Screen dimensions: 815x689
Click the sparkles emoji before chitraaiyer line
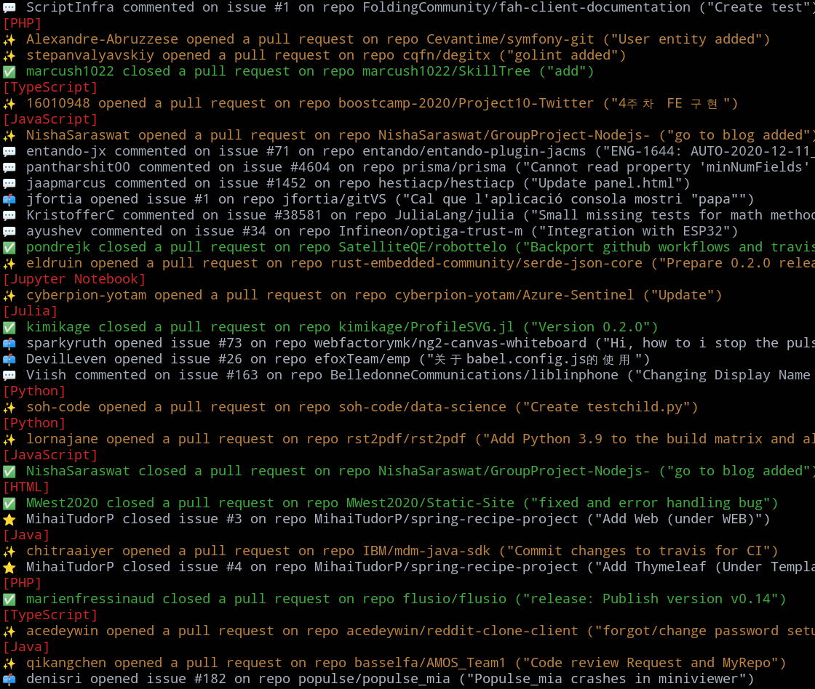(x=9, y=552)
